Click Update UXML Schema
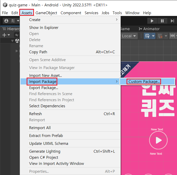Viewport: 177px width, 175px height. 70,144
